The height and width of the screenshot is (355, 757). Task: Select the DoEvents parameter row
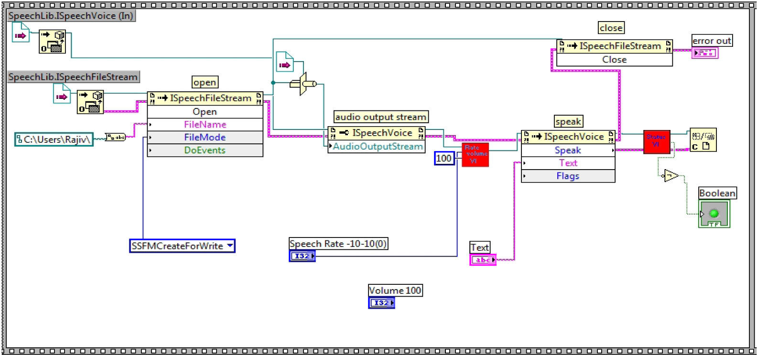[x=205, y=150]
